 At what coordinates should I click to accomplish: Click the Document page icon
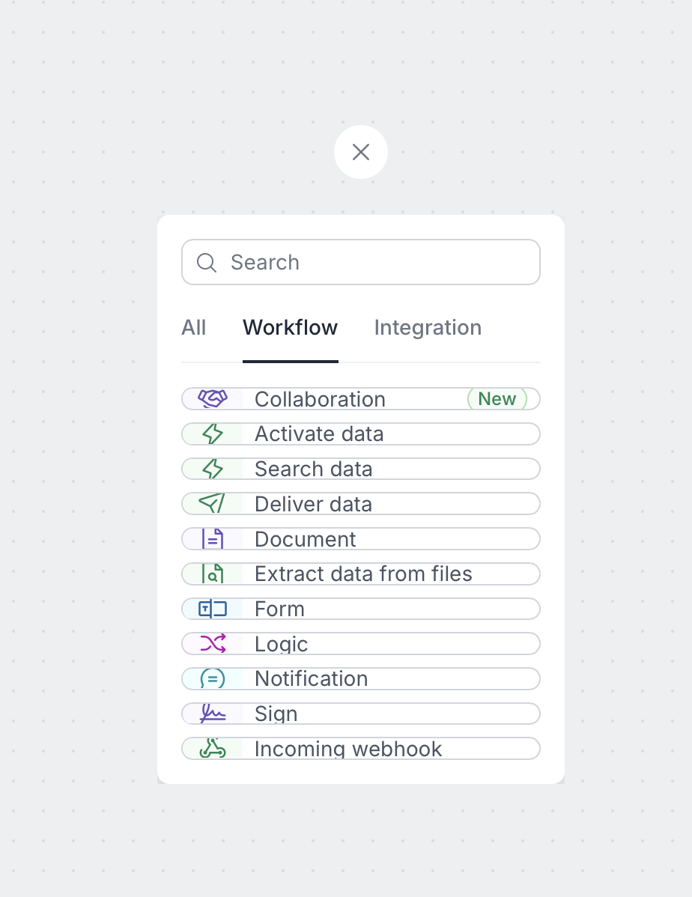click(213, 538)
